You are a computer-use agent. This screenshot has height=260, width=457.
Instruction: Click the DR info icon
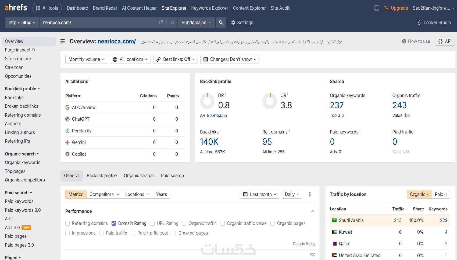coord(225,94)
